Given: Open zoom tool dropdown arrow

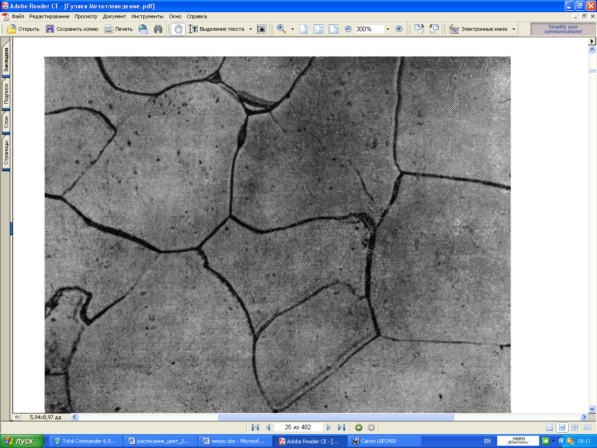Looking at the screenshot, I should point(292,29).
